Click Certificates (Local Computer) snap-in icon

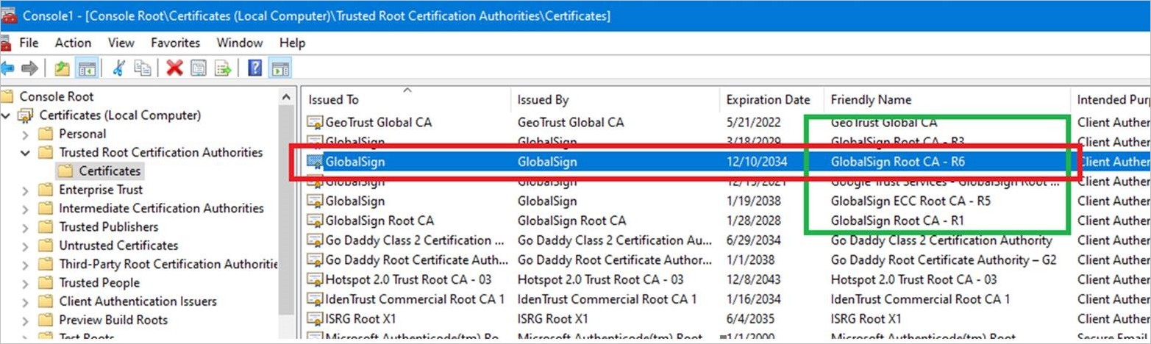pyautogui.click(x=26, y=115)
